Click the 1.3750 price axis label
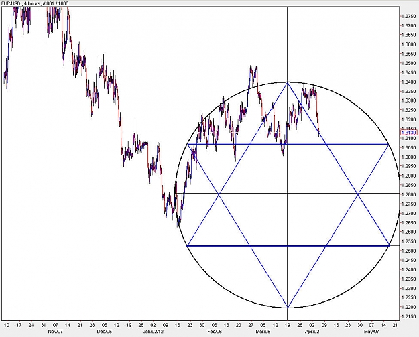 (409, 16)
